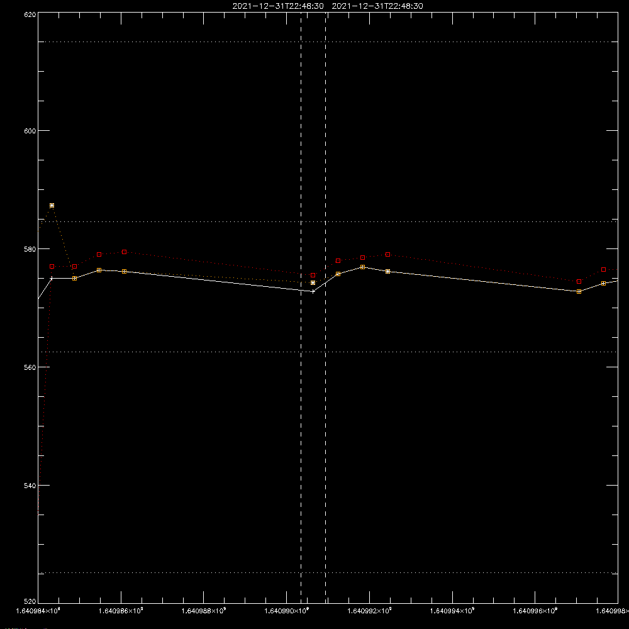Viewport: 629px width, 629px height.
Task: Click the 1.640986×10⁹ x-axis label
Action: [121, 611]
